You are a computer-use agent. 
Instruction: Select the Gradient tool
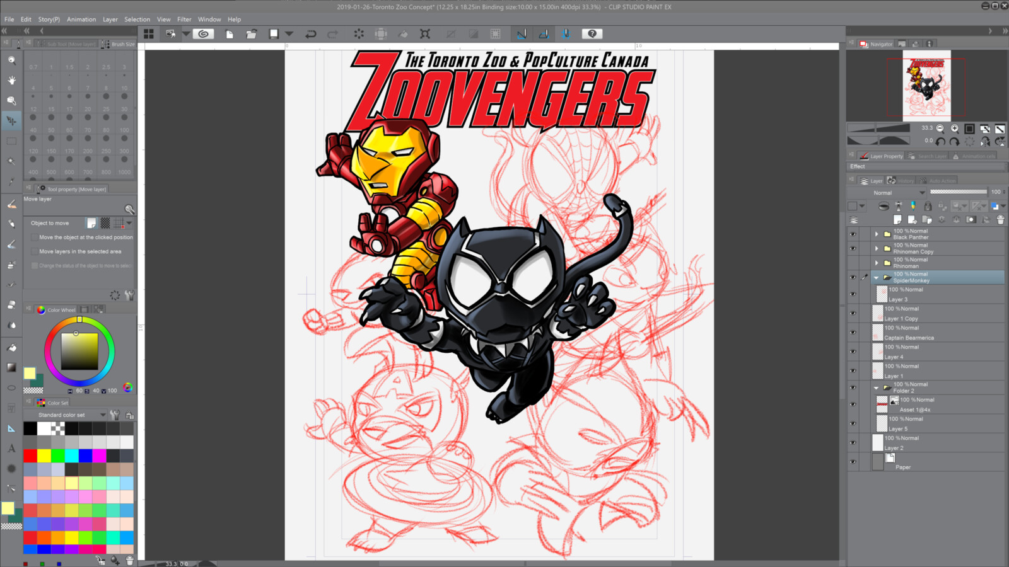(11, 367)
